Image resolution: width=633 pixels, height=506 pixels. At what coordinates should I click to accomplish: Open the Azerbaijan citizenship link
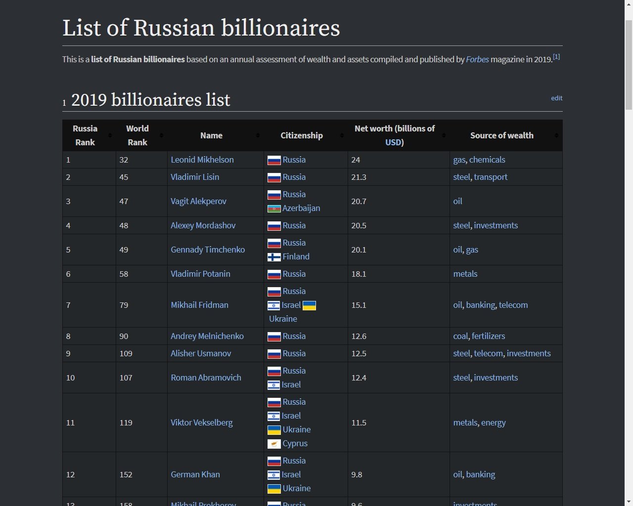point(301,208)
